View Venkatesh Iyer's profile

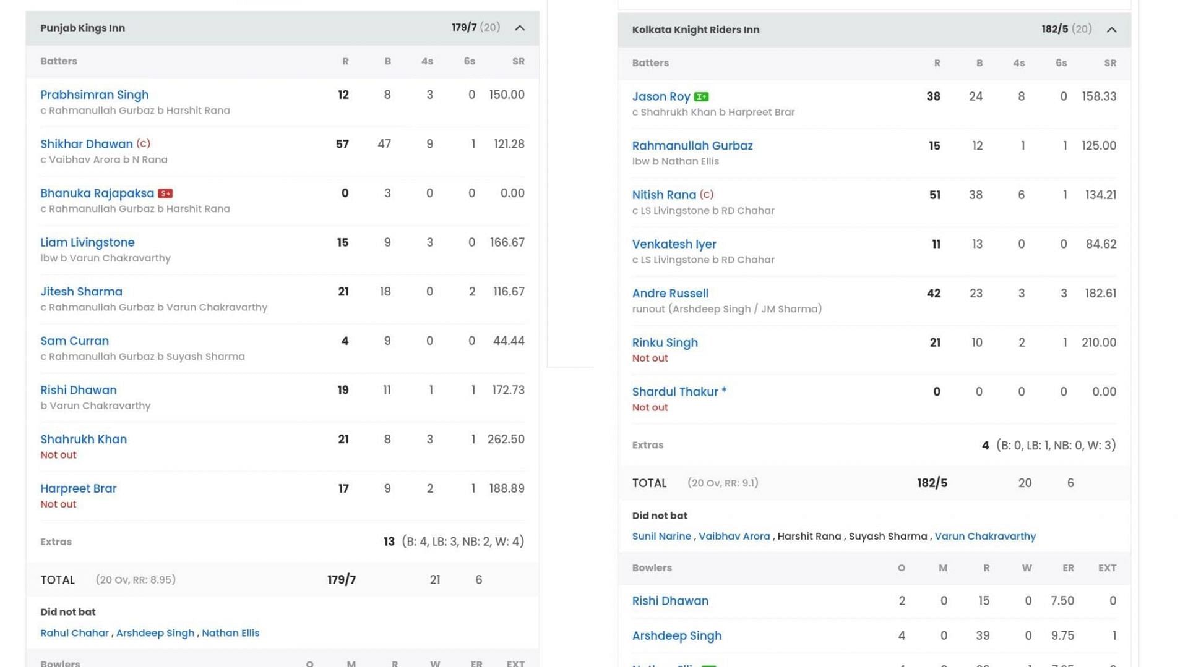[674, 244]
